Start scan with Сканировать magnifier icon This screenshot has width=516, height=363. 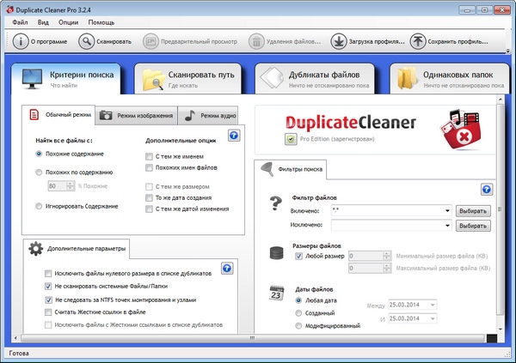86,40
